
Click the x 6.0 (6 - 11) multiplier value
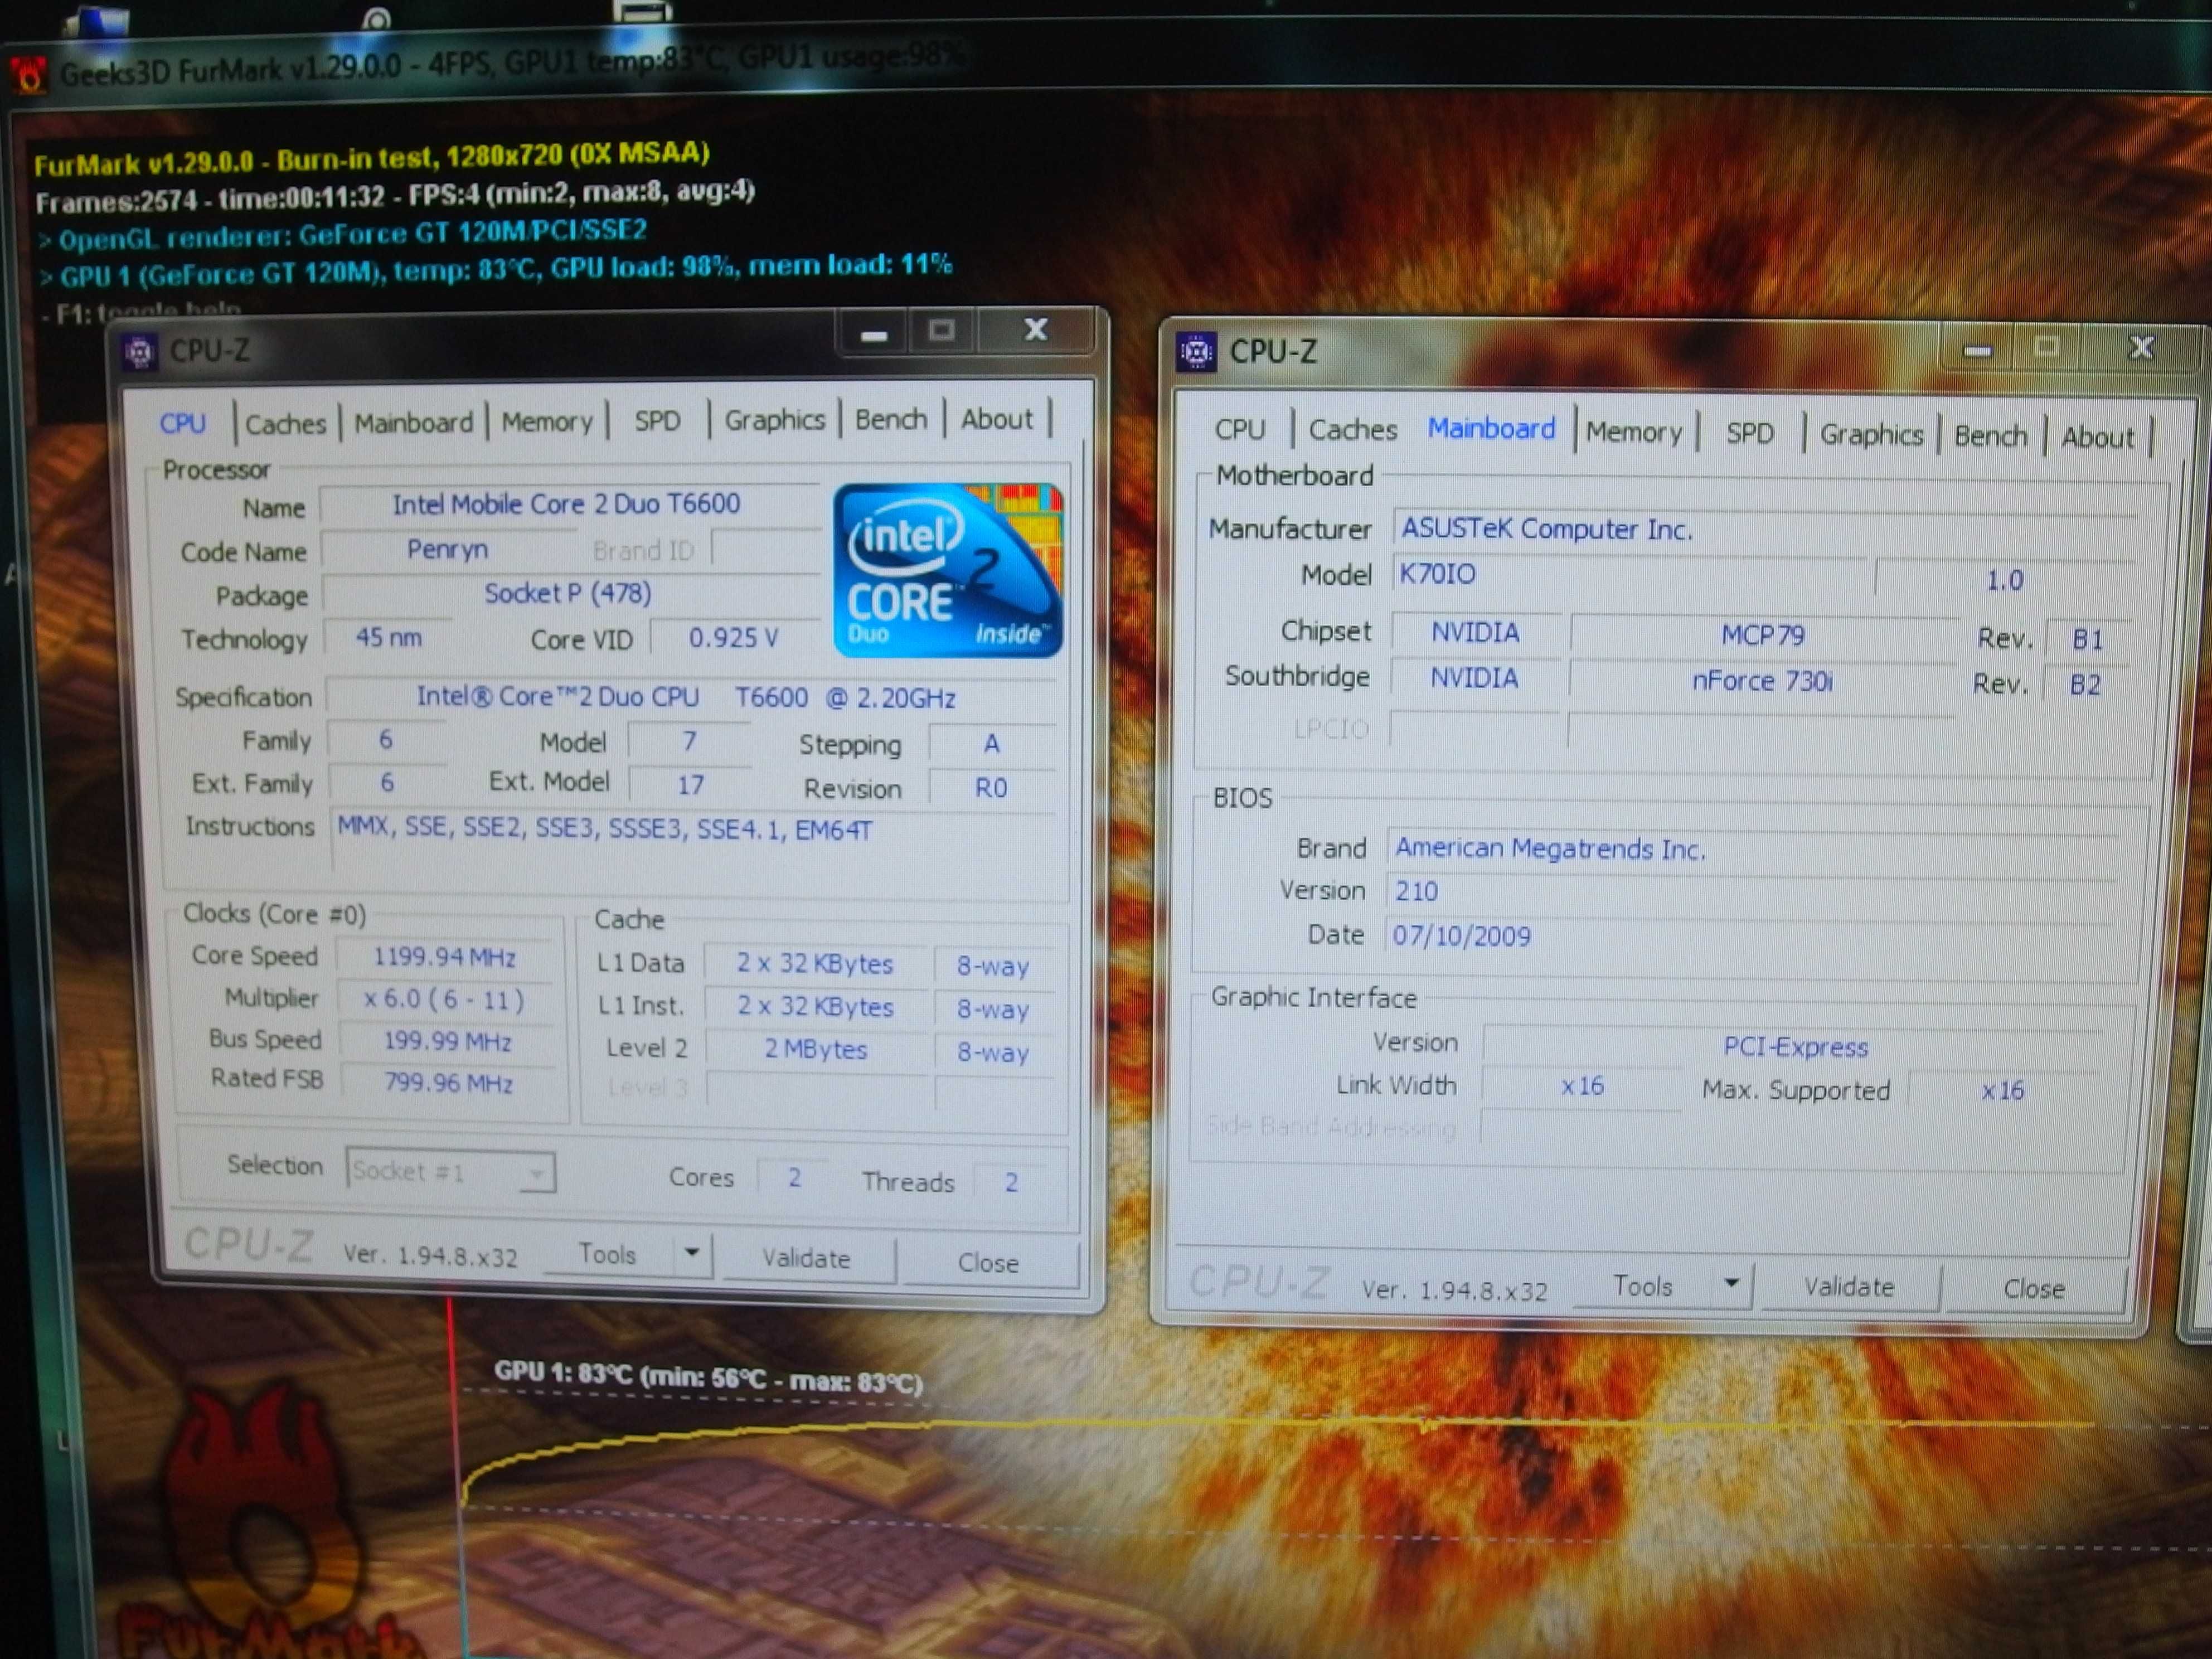444,999
